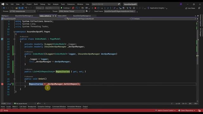203x114 pixels.
Task: Open the Call Stack window tab
Action: (23, 107)
